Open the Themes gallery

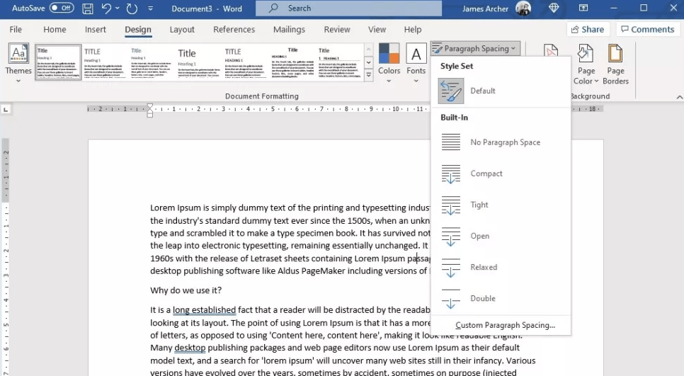tap(18, 63)
